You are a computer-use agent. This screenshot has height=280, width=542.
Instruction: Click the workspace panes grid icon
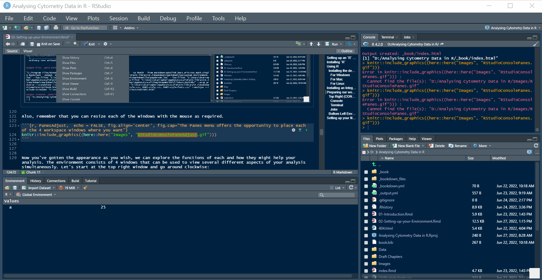[x=115, y=28]
